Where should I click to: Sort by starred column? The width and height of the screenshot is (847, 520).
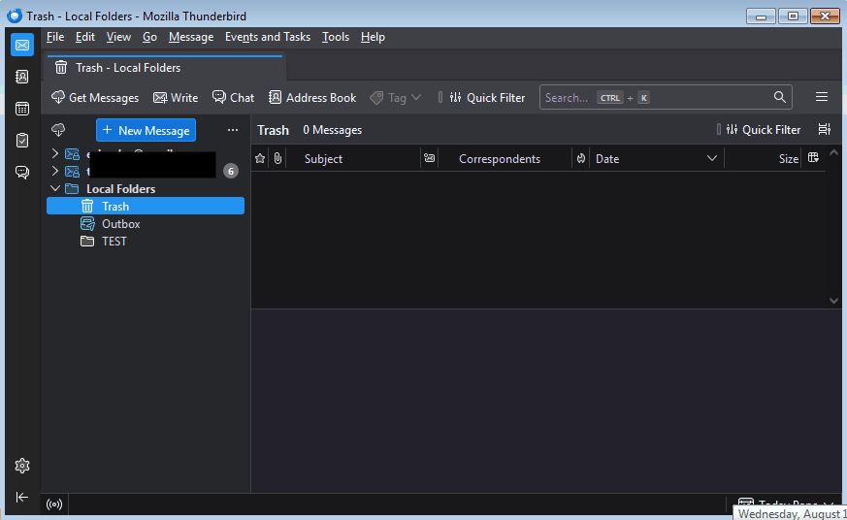260,158
